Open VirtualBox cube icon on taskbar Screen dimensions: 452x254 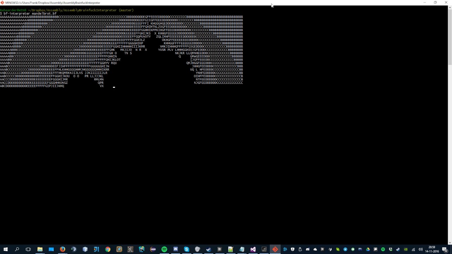click(x=85, y=249)
